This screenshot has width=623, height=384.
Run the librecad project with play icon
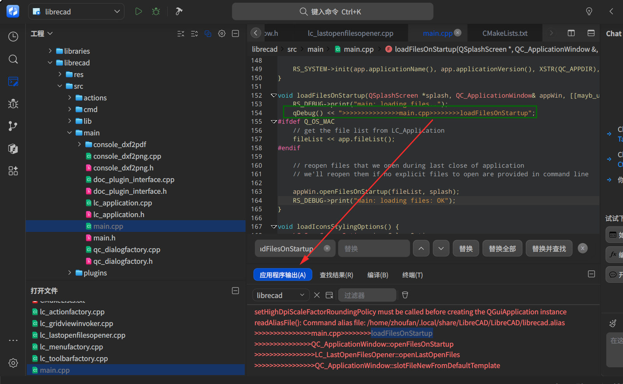139,12
